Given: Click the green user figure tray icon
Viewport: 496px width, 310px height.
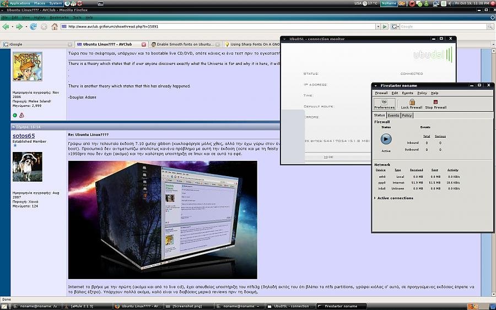Looking at the screenshot, I should [x=426, y=3].
